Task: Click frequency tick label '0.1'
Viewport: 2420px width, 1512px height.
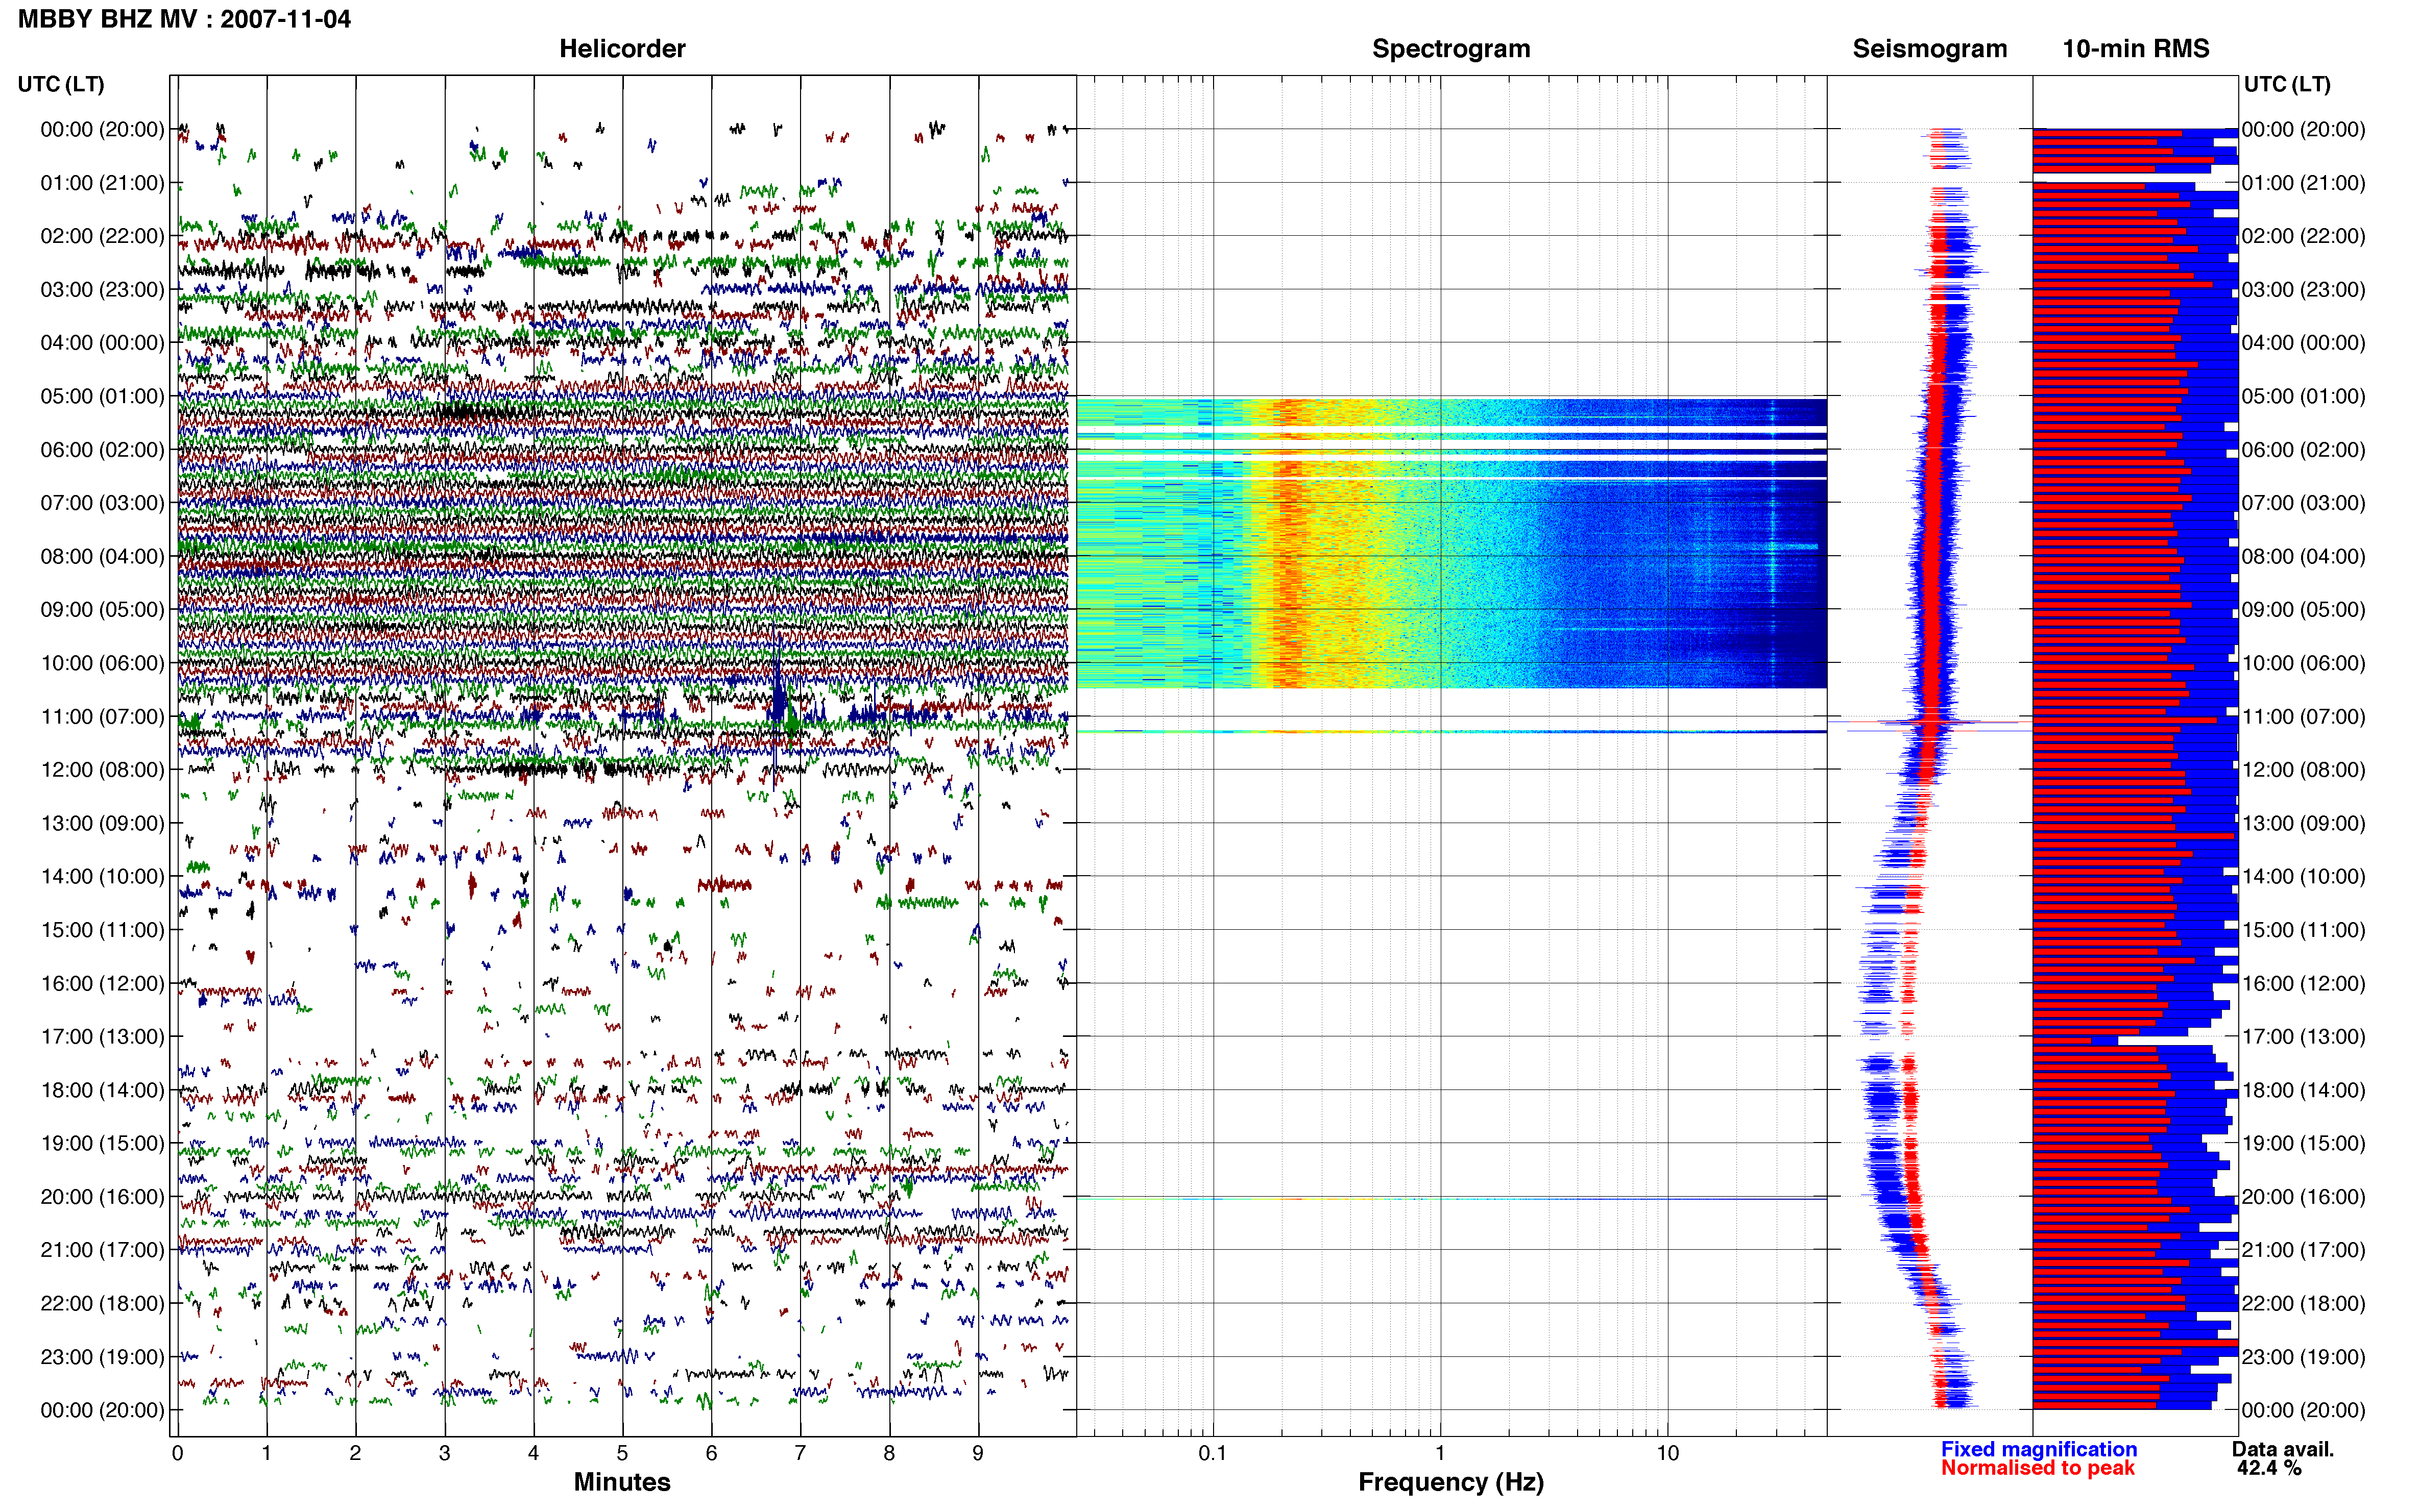Action: 1213,1453
